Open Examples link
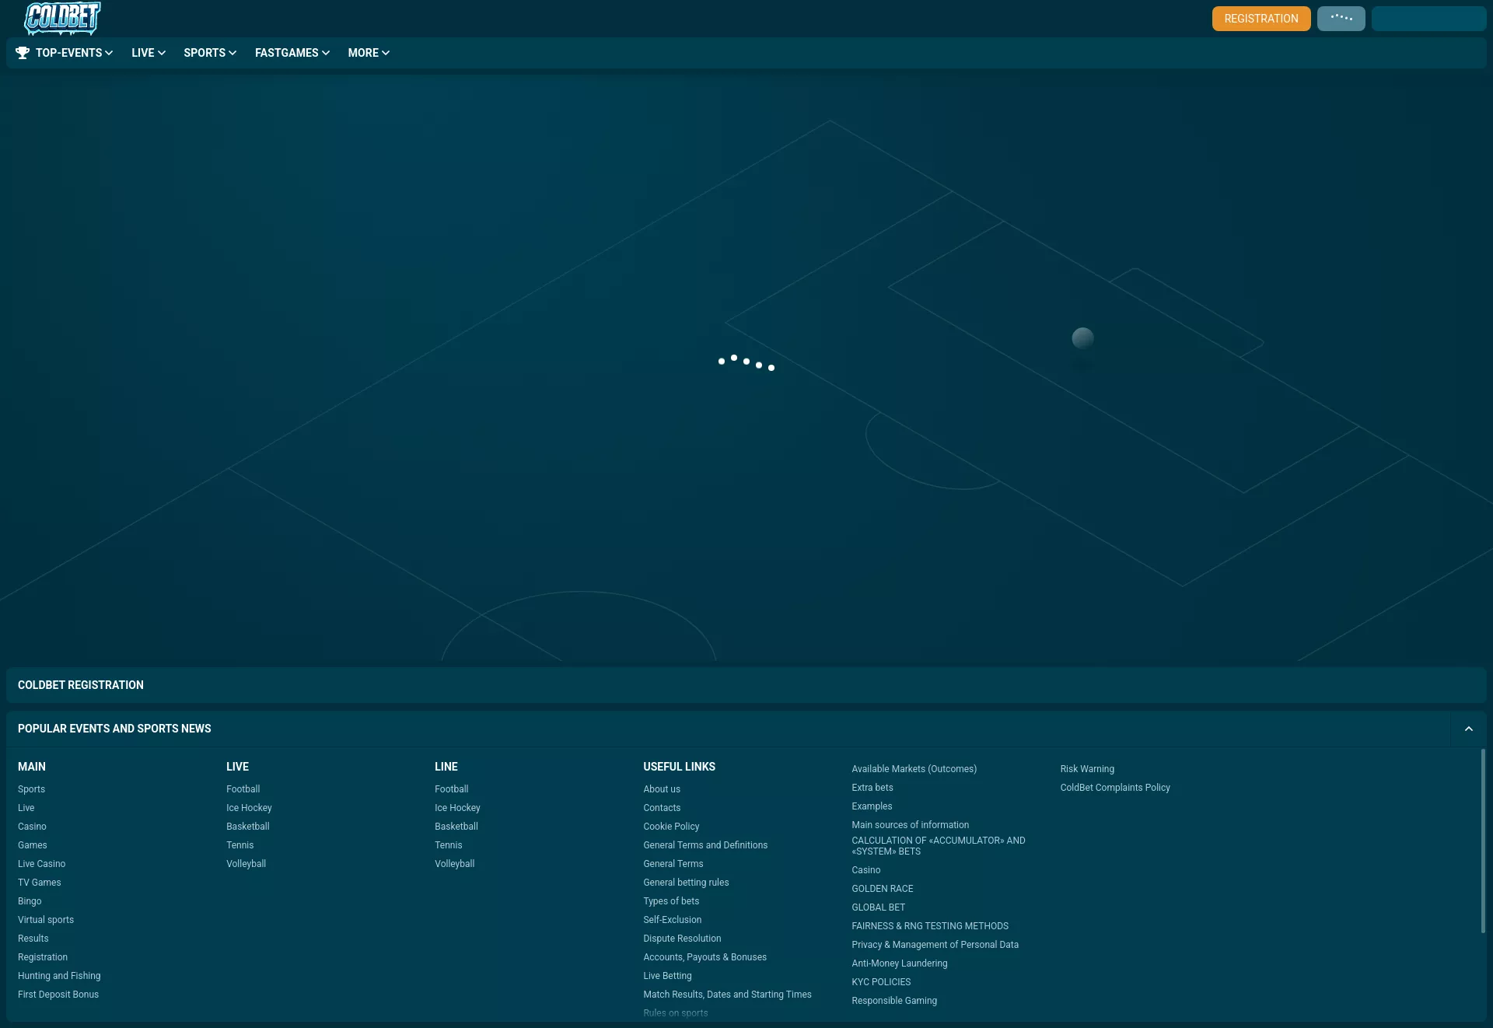The image size is (1493, 1028). [x=872, y=806]
